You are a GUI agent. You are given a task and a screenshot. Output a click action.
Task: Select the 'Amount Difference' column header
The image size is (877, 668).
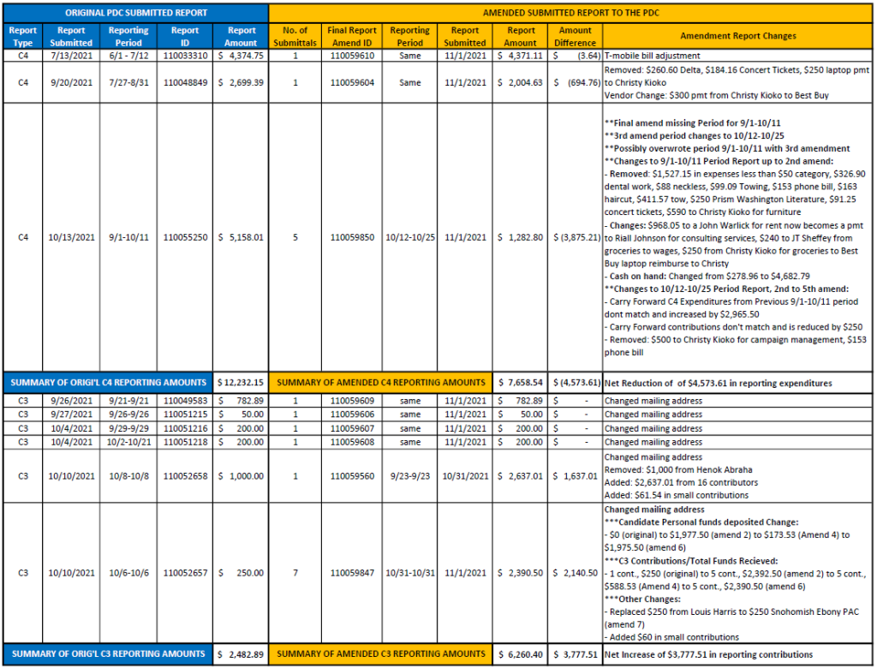point(575,36)
